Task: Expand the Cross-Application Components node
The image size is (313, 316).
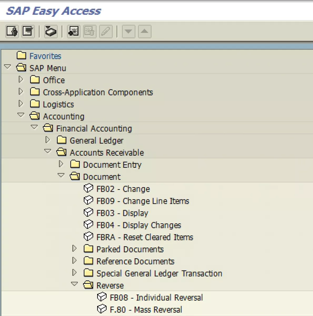Action: (21, 91)
